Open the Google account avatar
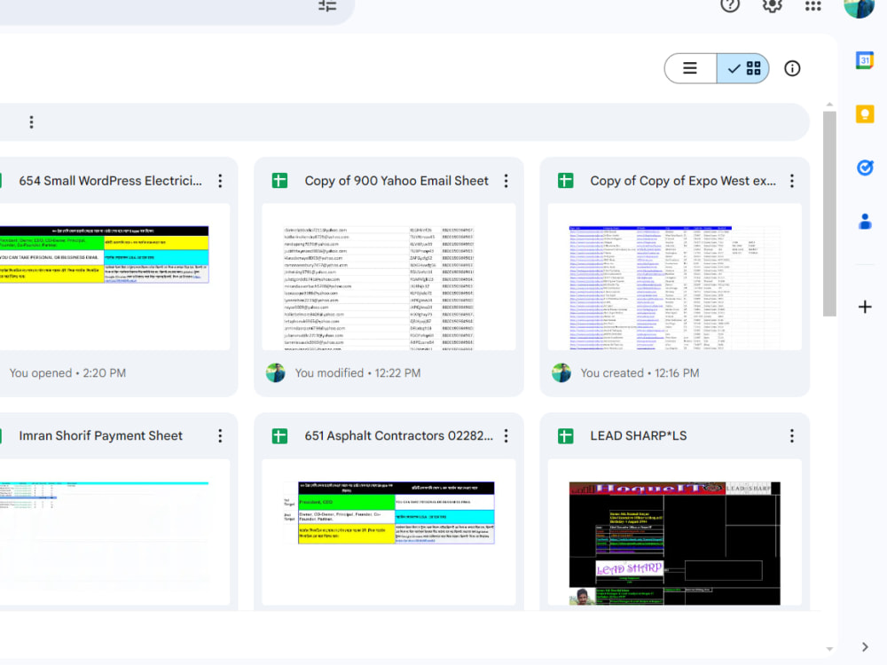 point(859,7)
